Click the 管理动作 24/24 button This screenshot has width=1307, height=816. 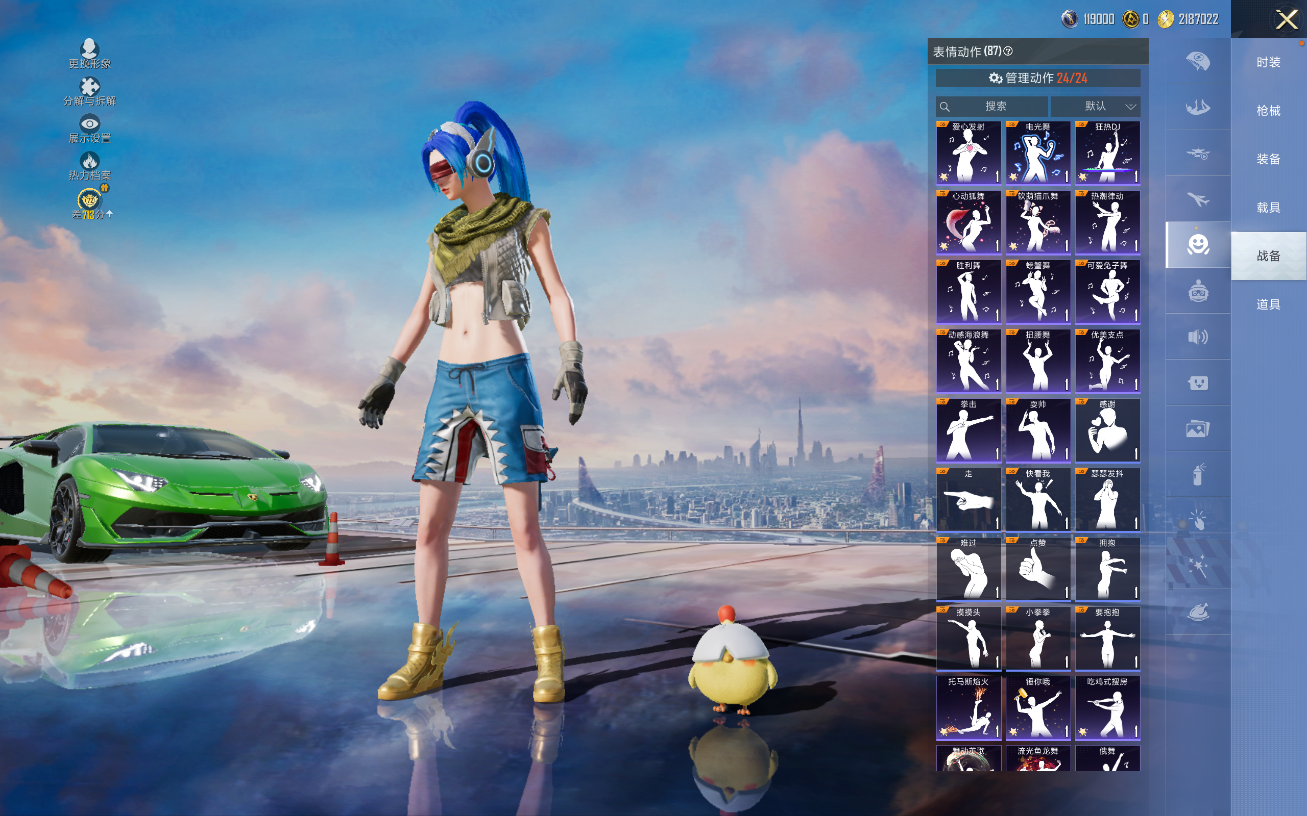click(x=1037, y=78)
